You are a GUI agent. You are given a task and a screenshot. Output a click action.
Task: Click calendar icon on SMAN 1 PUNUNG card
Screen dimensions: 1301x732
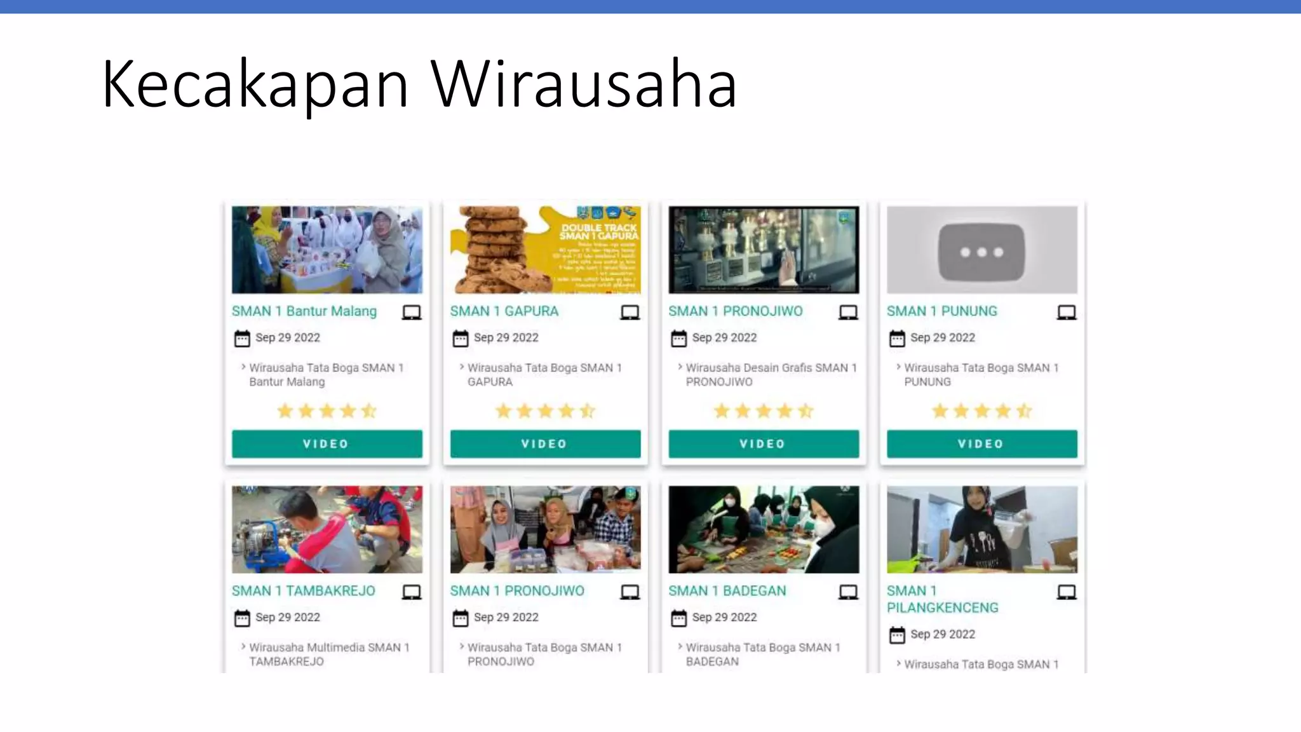(897, 339)
